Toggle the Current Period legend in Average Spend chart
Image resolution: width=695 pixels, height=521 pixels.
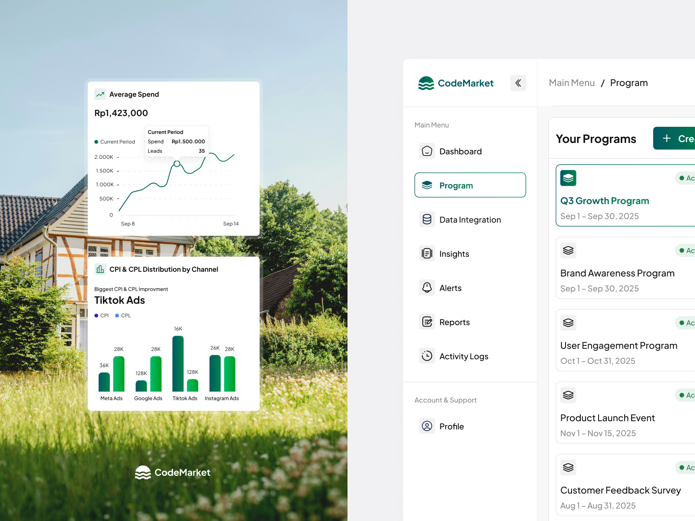96,142
